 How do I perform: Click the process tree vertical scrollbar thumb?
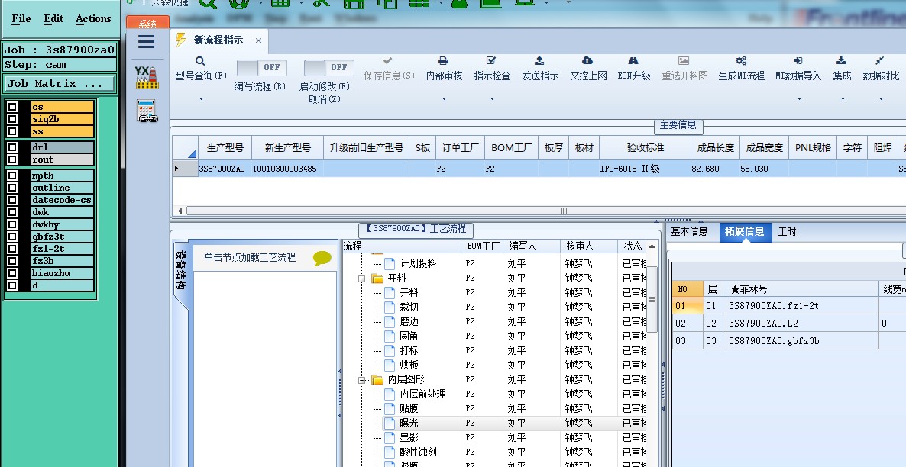coord(652,299)
